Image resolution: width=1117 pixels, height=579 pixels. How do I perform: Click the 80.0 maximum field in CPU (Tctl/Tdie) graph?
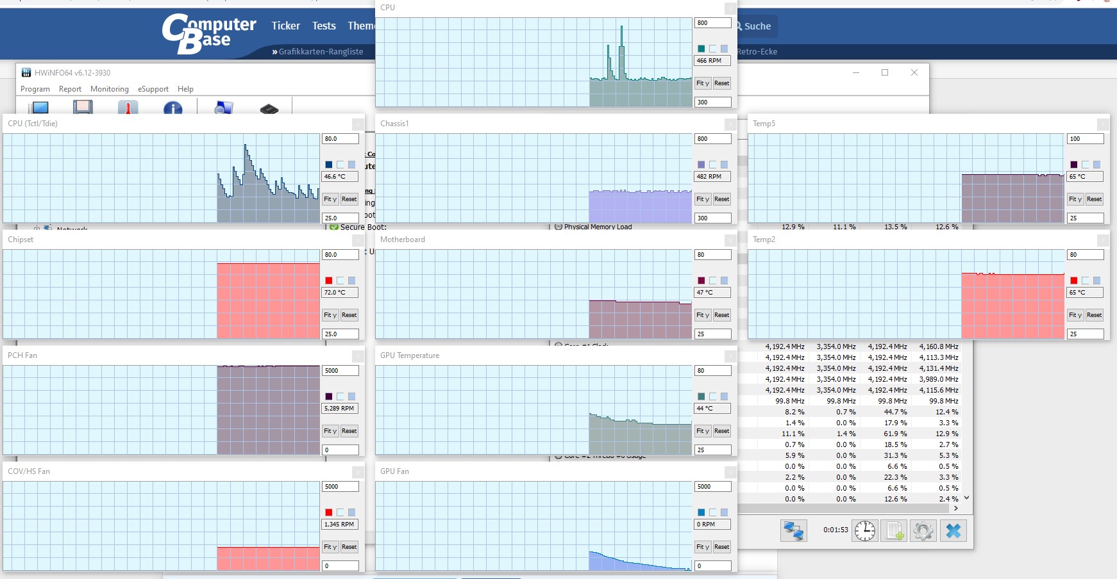click(x=340, y=139)
